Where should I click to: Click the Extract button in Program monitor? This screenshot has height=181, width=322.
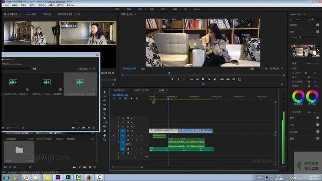(x=228, y=79)
